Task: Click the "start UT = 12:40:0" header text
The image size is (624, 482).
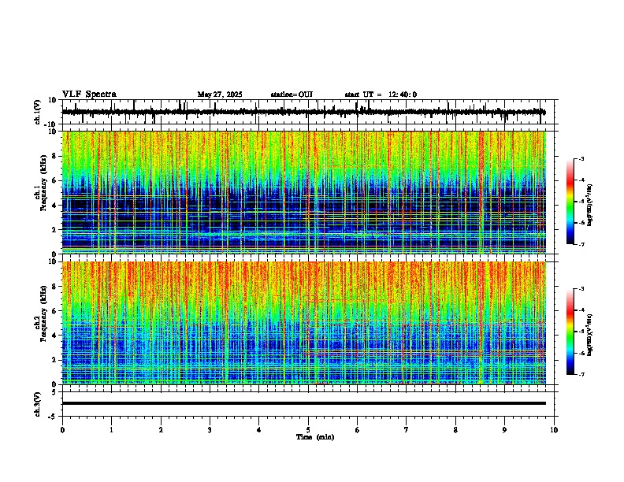Action: 381,95
